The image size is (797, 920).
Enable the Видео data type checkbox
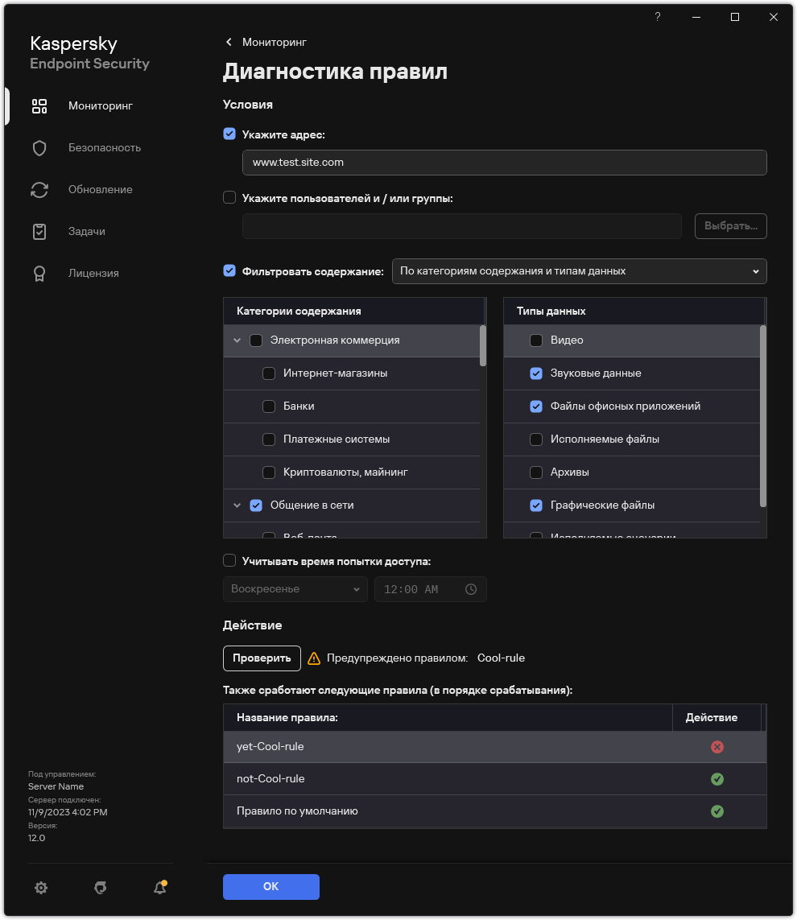coord(536,340)
